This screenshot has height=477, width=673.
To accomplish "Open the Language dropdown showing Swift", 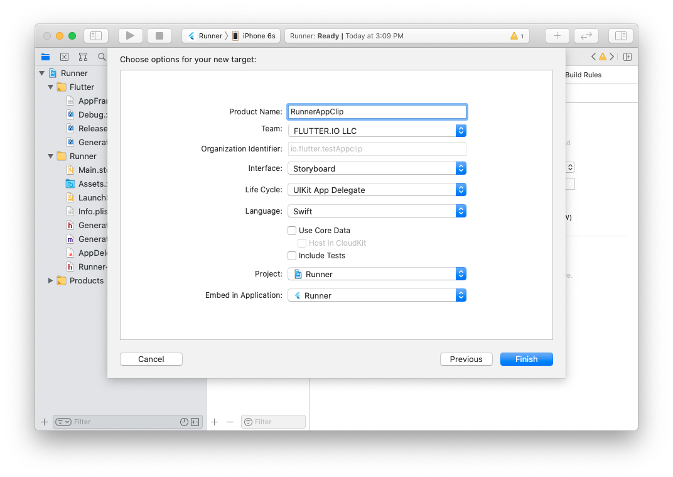I will coord(377,211).
